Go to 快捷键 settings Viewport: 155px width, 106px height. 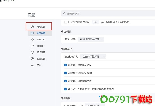[40, 46]
